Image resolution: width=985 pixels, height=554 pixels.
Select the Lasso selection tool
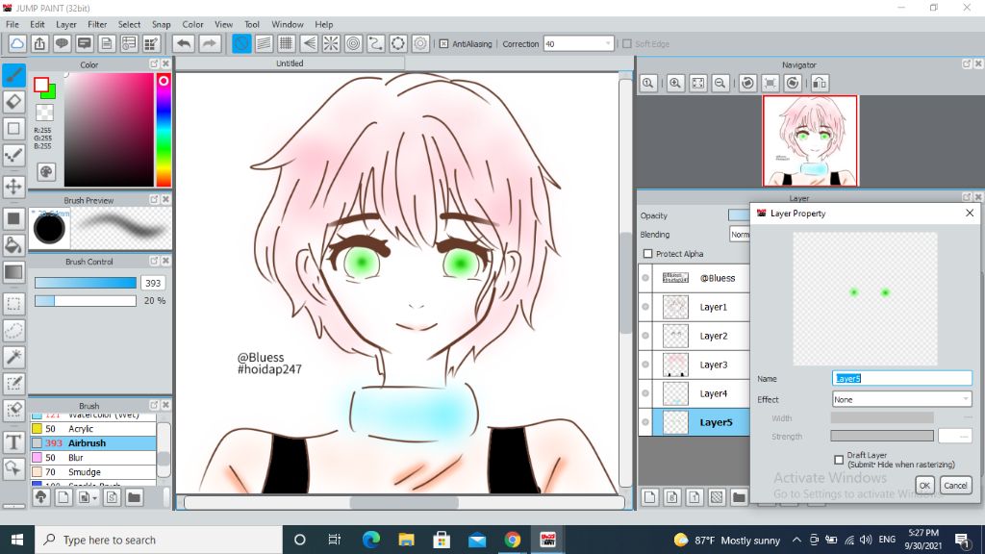13,331
